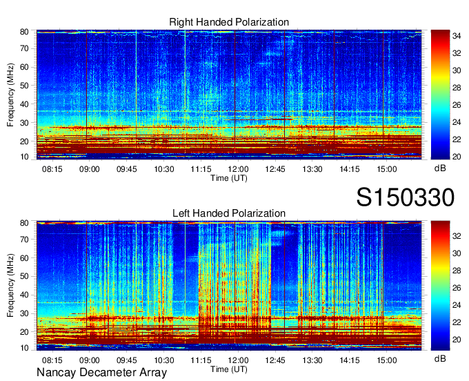Click 80 MHz tick of Left Handed plot
Image resolution: width=469 pixels, height=381 pixels.
[24, 223]
